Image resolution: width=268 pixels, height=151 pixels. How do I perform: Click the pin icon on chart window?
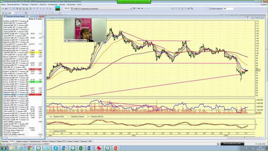(x=247, y=18)
